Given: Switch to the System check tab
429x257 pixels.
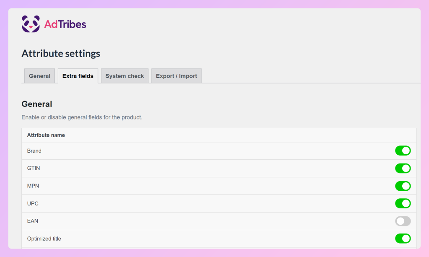Looking at the screenshot, I should 125,76.
